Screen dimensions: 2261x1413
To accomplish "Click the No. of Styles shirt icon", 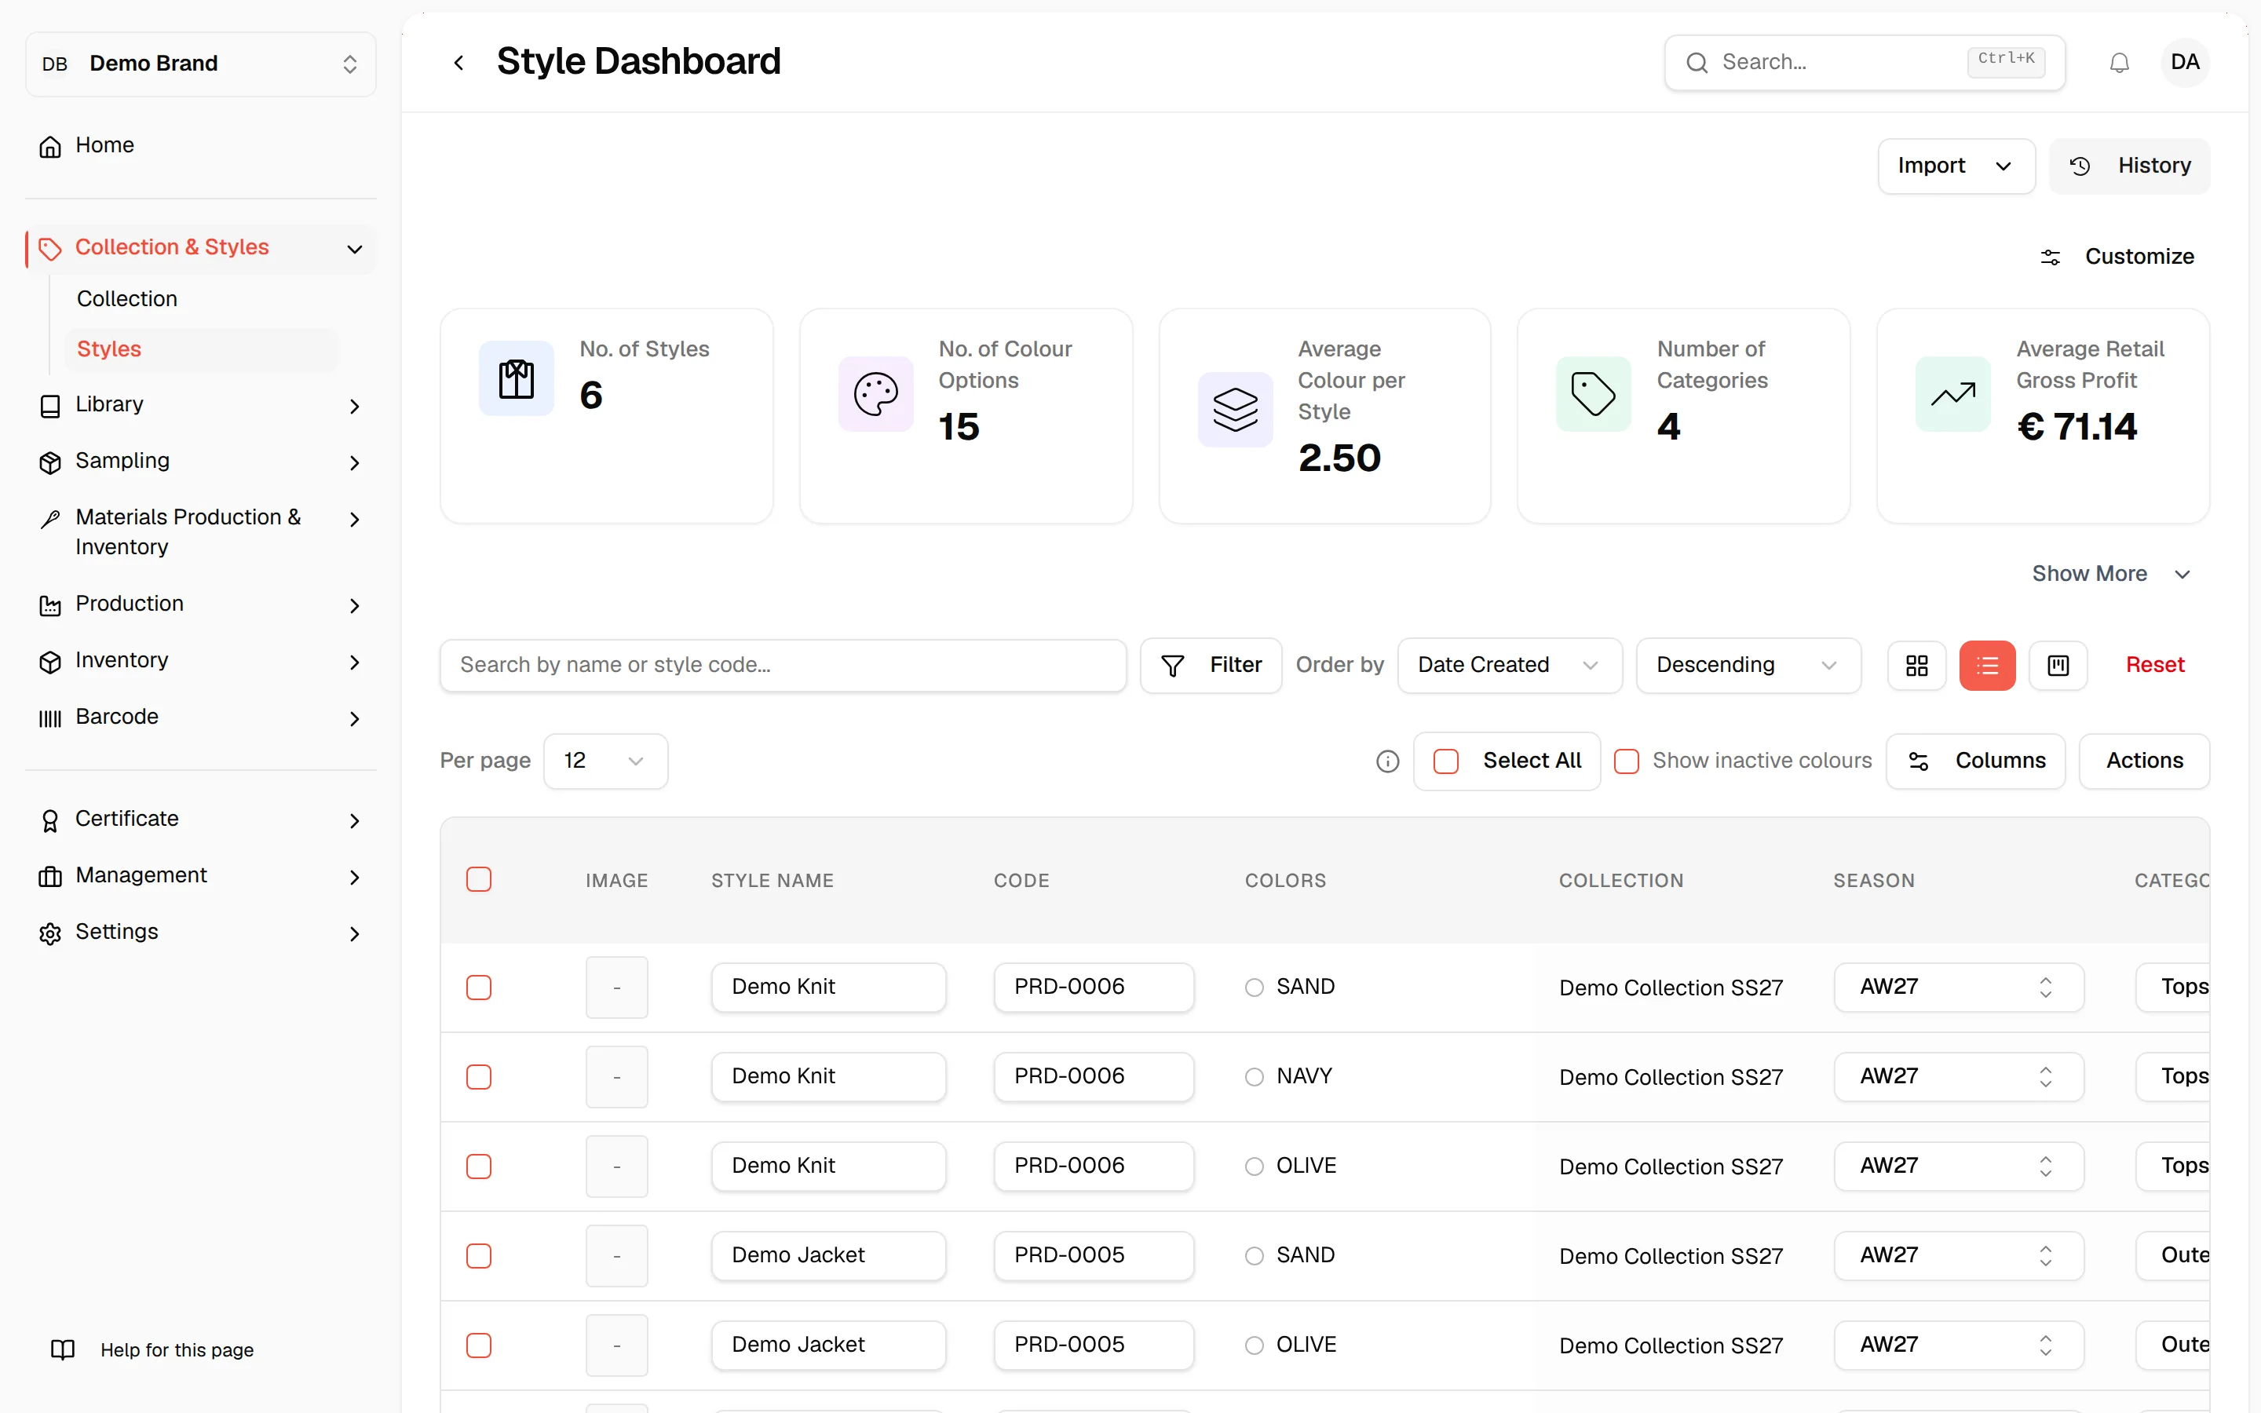I will coord(517,378).
